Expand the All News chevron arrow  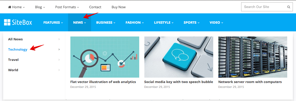point(59,39)
